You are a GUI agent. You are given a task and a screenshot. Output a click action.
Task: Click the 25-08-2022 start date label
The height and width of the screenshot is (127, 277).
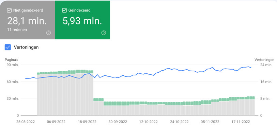tap(26, 122)
